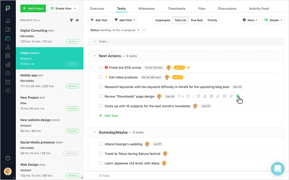Remove the Status filter with red X
289x180 pixels.
click(144, 30)
